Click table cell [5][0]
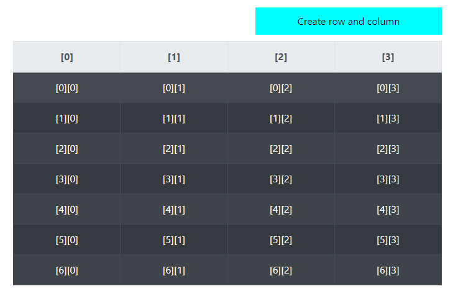The height and width of the screenshot is (294, 458). point(66,239)
